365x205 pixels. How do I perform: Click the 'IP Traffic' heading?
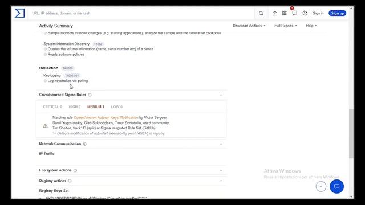[x=47, y=154]
